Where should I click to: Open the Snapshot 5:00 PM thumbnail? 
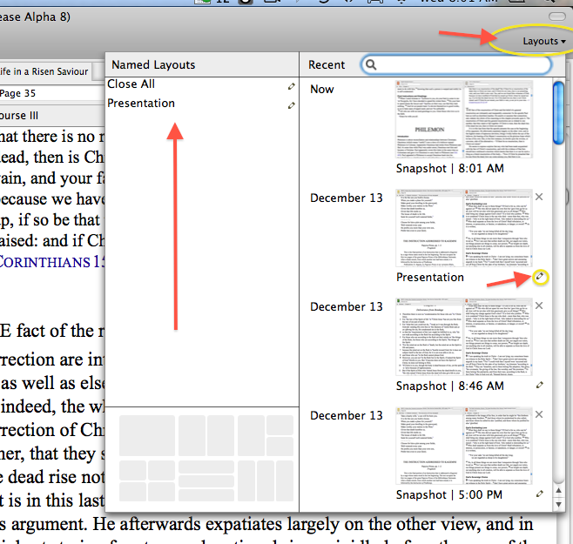(x=464, y=446)
